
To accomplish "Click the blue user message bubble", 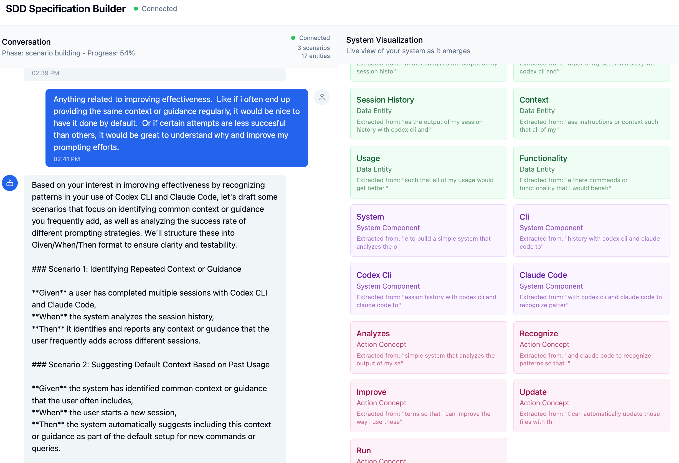I will (x=176, y=128).
